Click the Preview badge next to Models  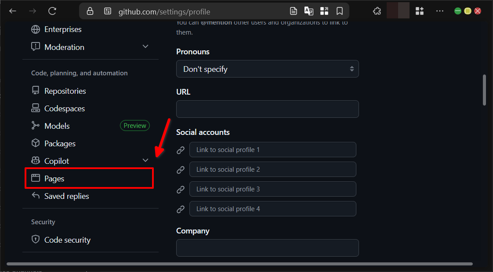134,125
